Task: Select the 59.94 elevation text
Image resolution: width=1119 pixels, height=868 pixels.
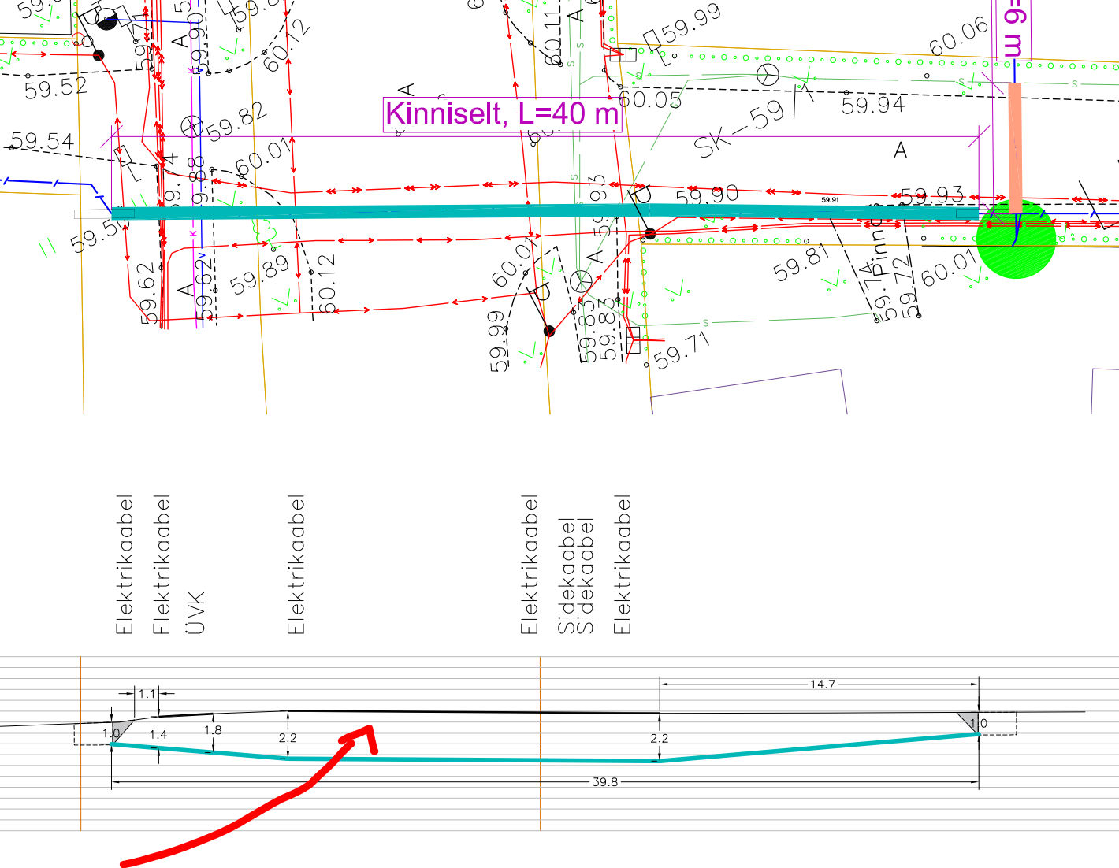Action: [873, 105]
